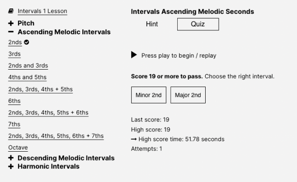Click the book icon beside Intervals 1 Lesson
Screen dimensions: 297x182
(11, 11)
